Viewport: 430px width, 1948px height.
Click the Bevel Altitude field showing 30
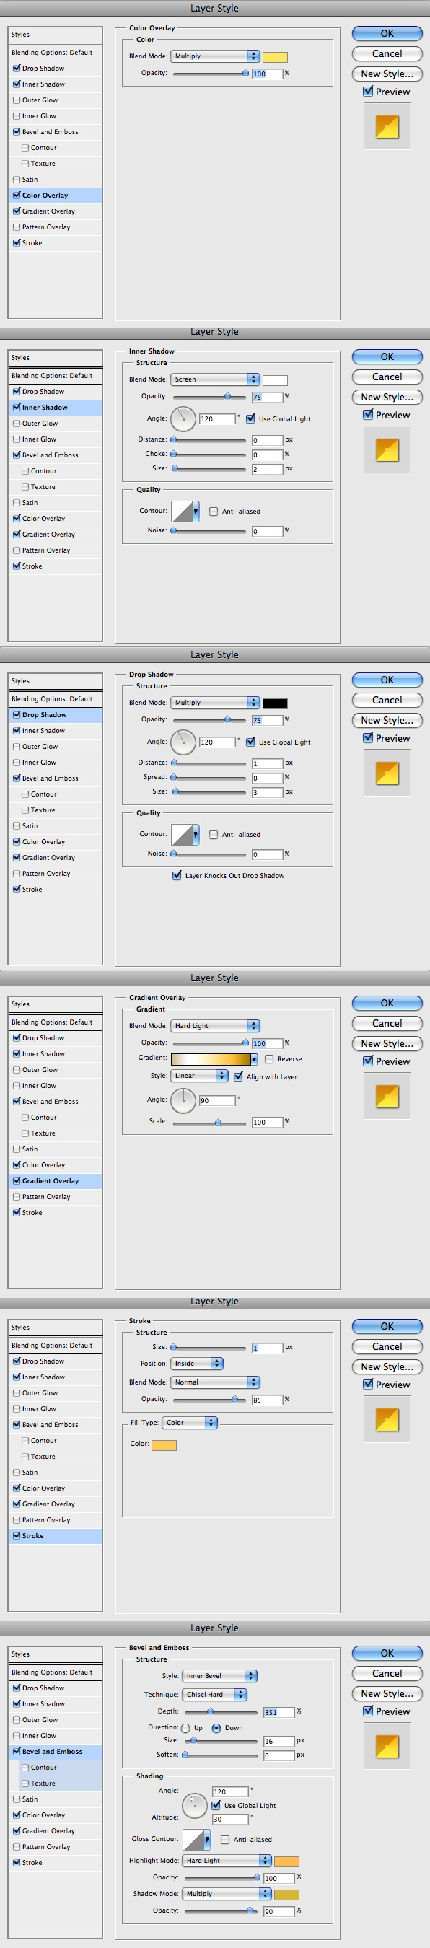coord(230,1819)
